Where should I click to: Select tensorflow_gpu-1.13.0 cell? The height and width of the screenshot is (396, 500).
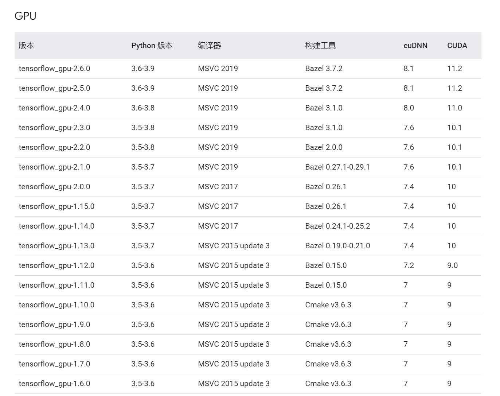click(x=56, y=246)
